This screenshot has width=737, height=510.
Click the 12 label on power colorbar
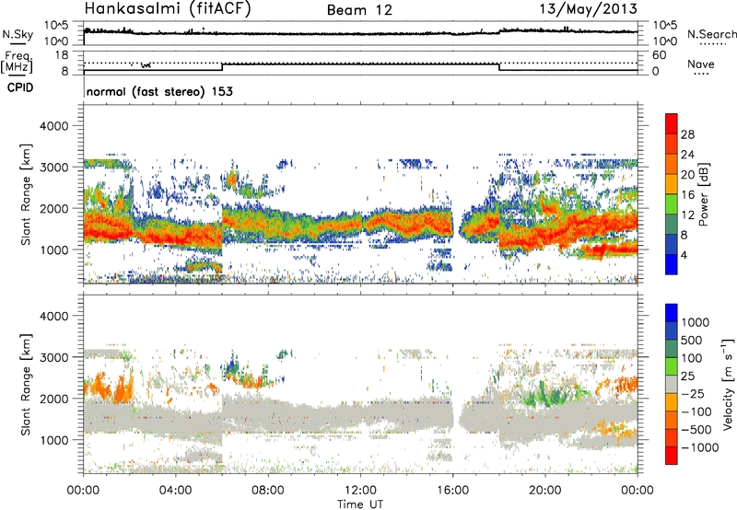click(687, 215)
